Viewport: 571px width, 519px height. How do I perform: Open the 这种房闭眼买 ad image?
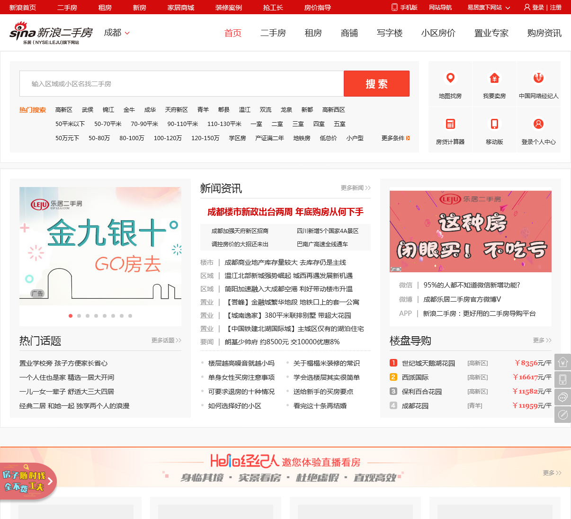471,232
